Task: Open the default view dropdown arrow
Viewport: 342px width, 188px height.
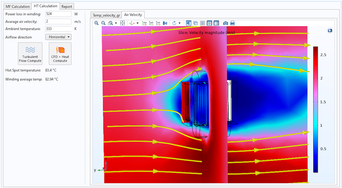Action: (x=137, y=23)
